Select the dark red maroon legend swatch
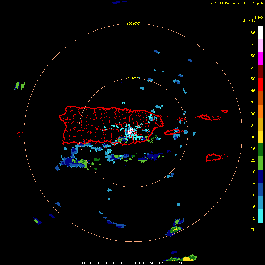265x265 pixels. pos(260,72)
